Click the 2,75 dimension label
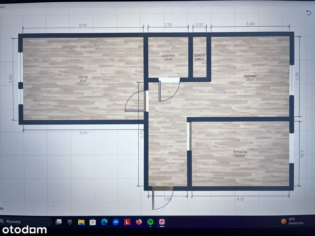315x236 pixels. pos(302,154)
